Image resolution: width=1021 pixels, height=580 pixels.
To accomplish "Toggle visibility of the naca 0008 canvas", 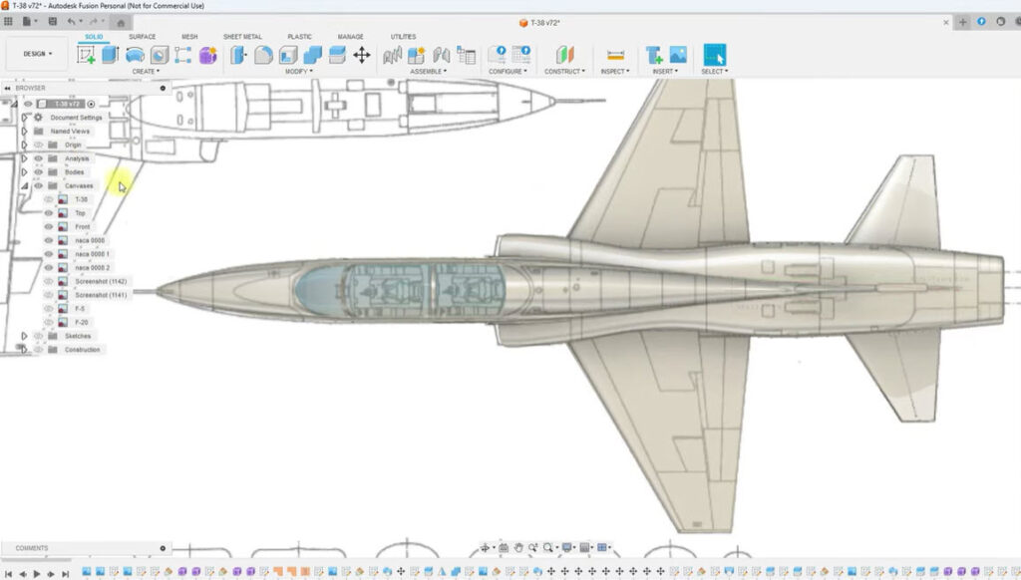I will tap(50, 239).
